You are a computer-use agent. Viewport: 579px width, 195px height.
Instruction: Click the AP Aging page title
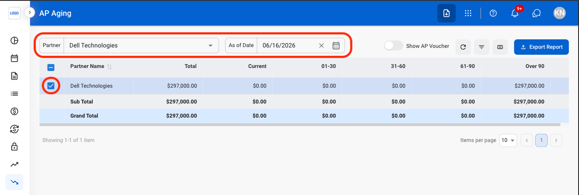click(55, 13)
